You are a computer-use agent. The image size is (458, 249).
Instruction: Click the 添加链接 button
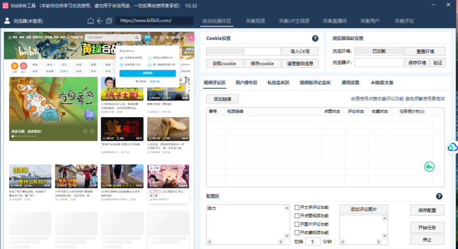(222, 99)
